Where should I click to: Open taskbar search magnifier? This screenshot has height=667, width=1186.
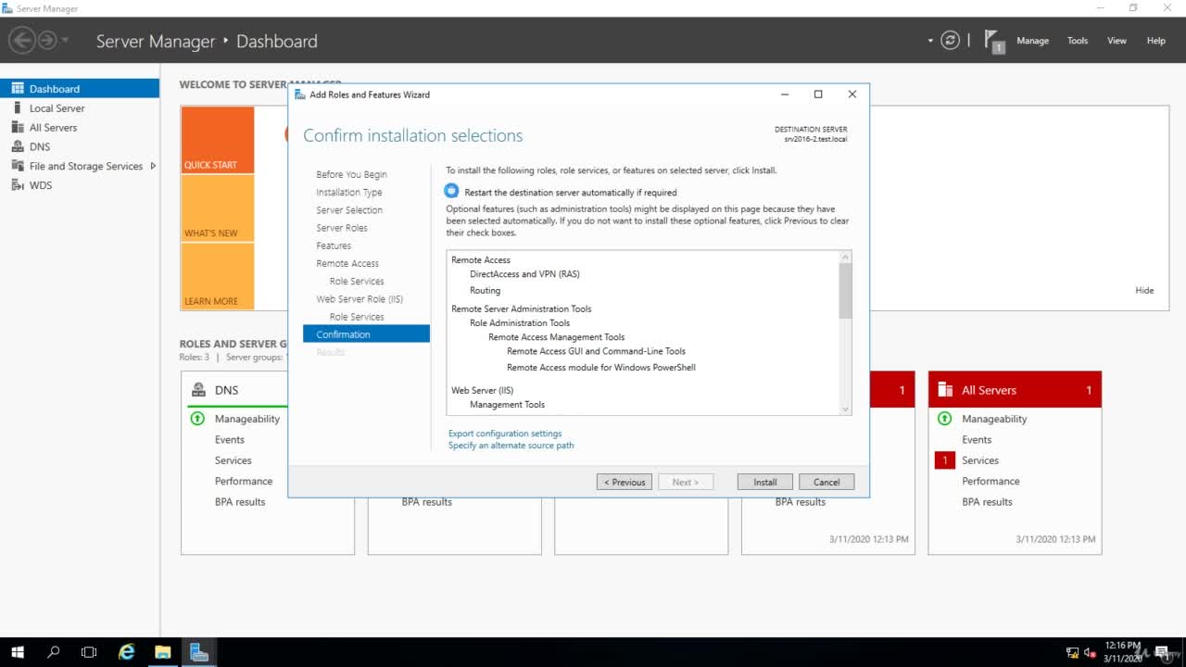pos(53,652)
